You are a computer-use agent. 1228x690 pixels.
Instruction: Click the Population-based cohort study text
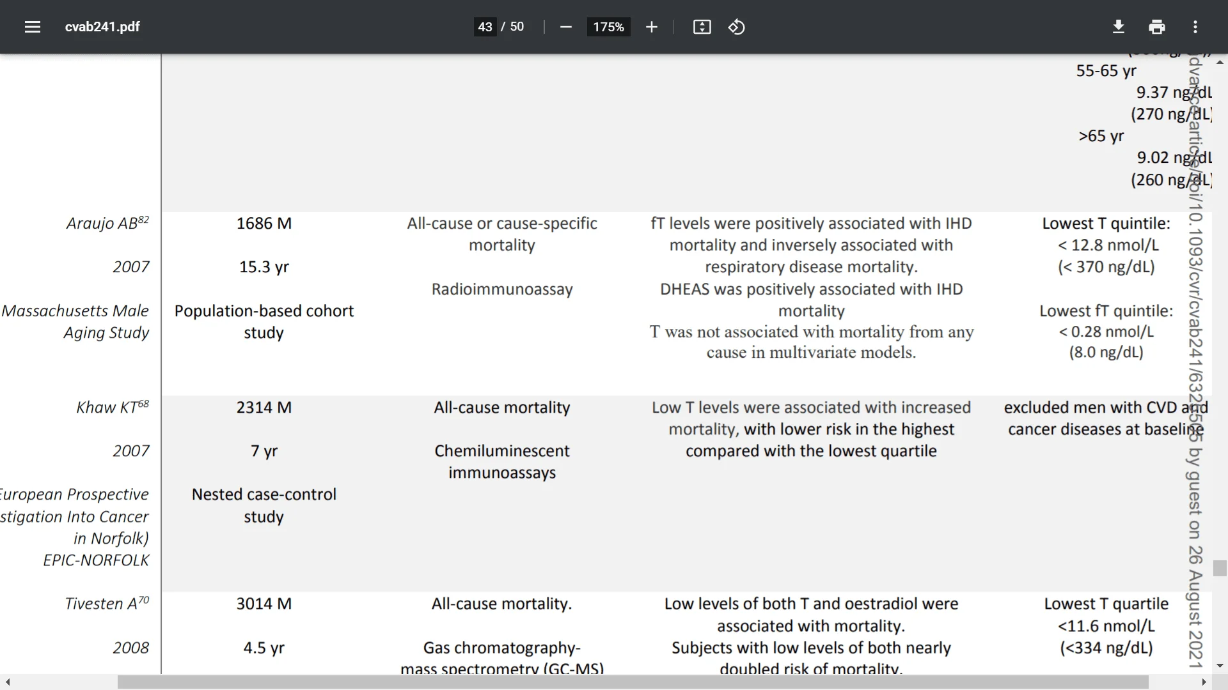point(264,321)
